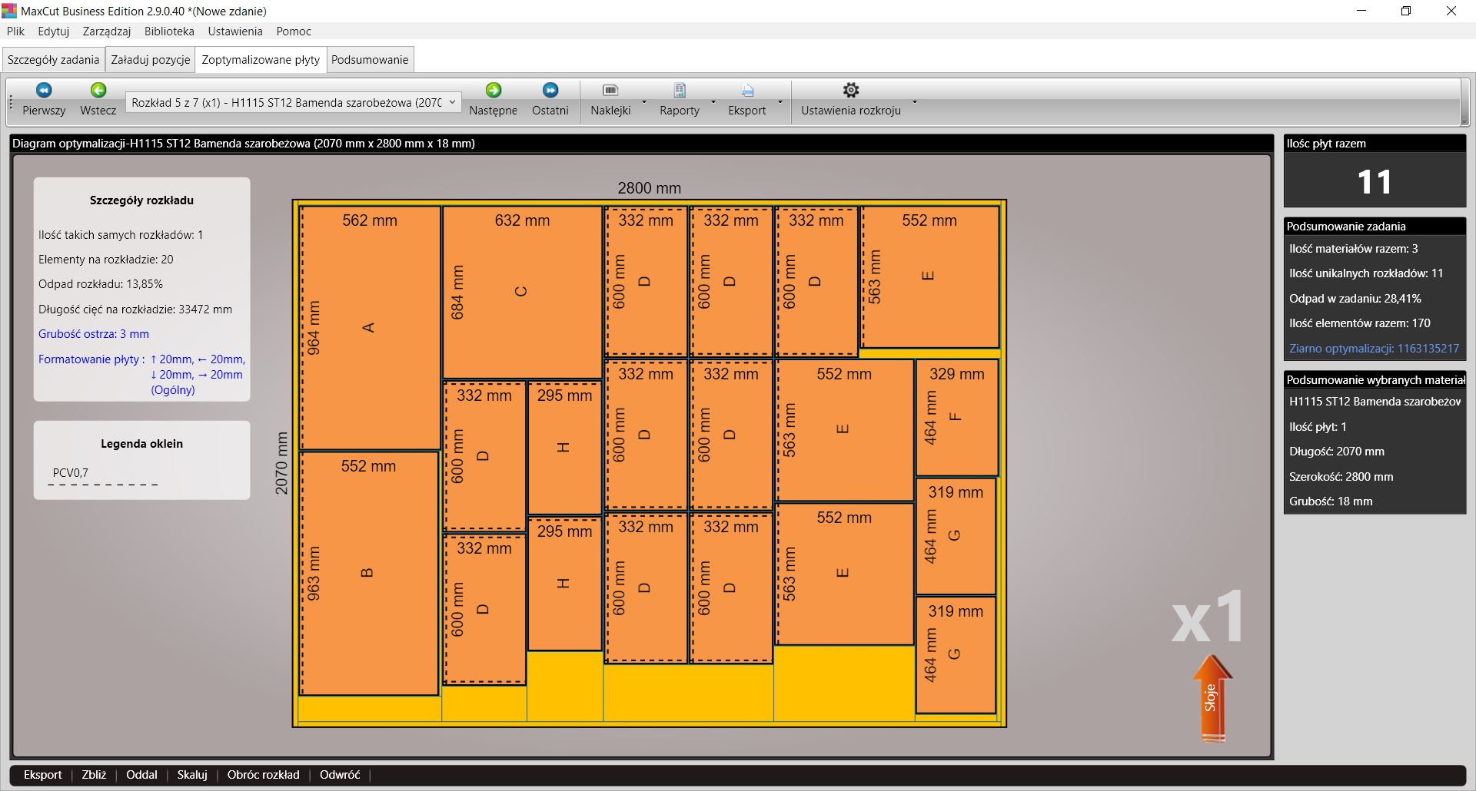Expand the Eksport toolbar dropdown arrow

[x=780, y=101]
